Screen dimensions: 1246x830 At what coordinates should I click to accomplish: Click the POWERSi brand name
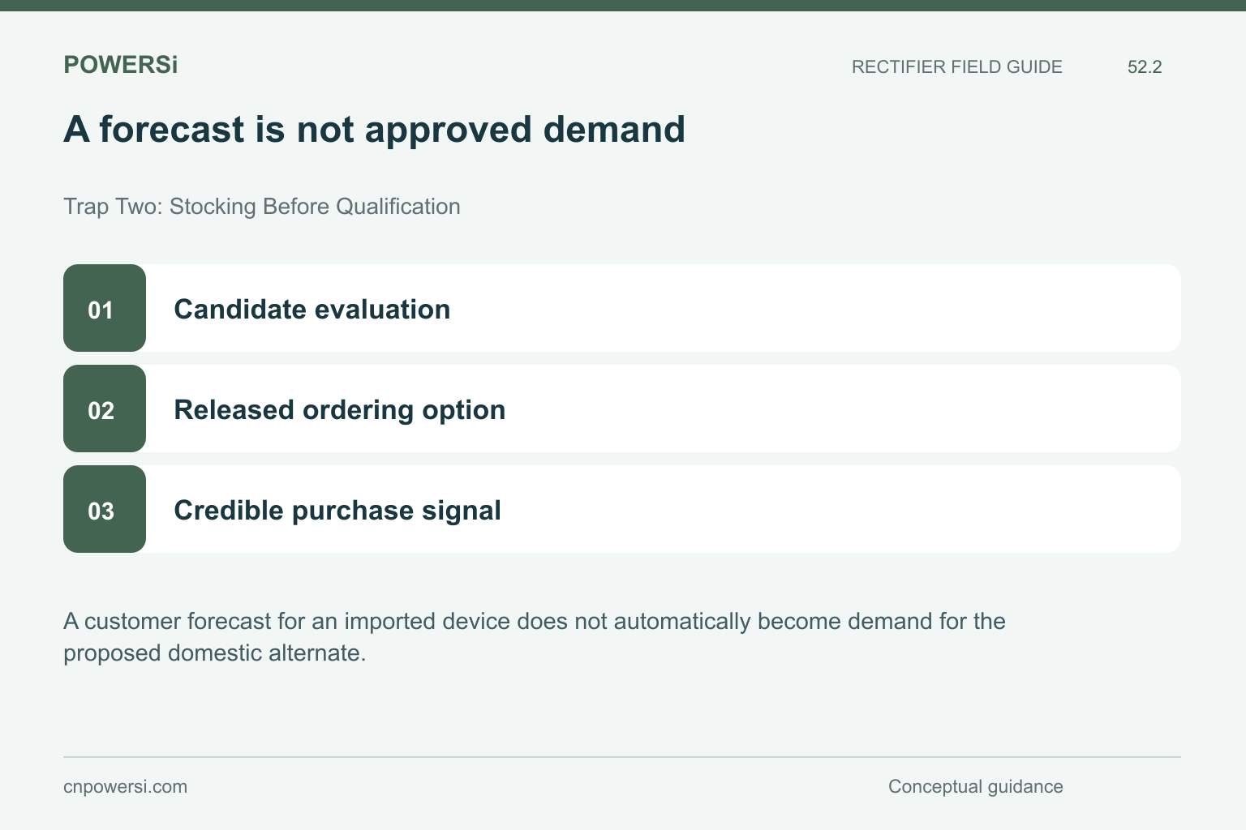click(x=120, y=65)
